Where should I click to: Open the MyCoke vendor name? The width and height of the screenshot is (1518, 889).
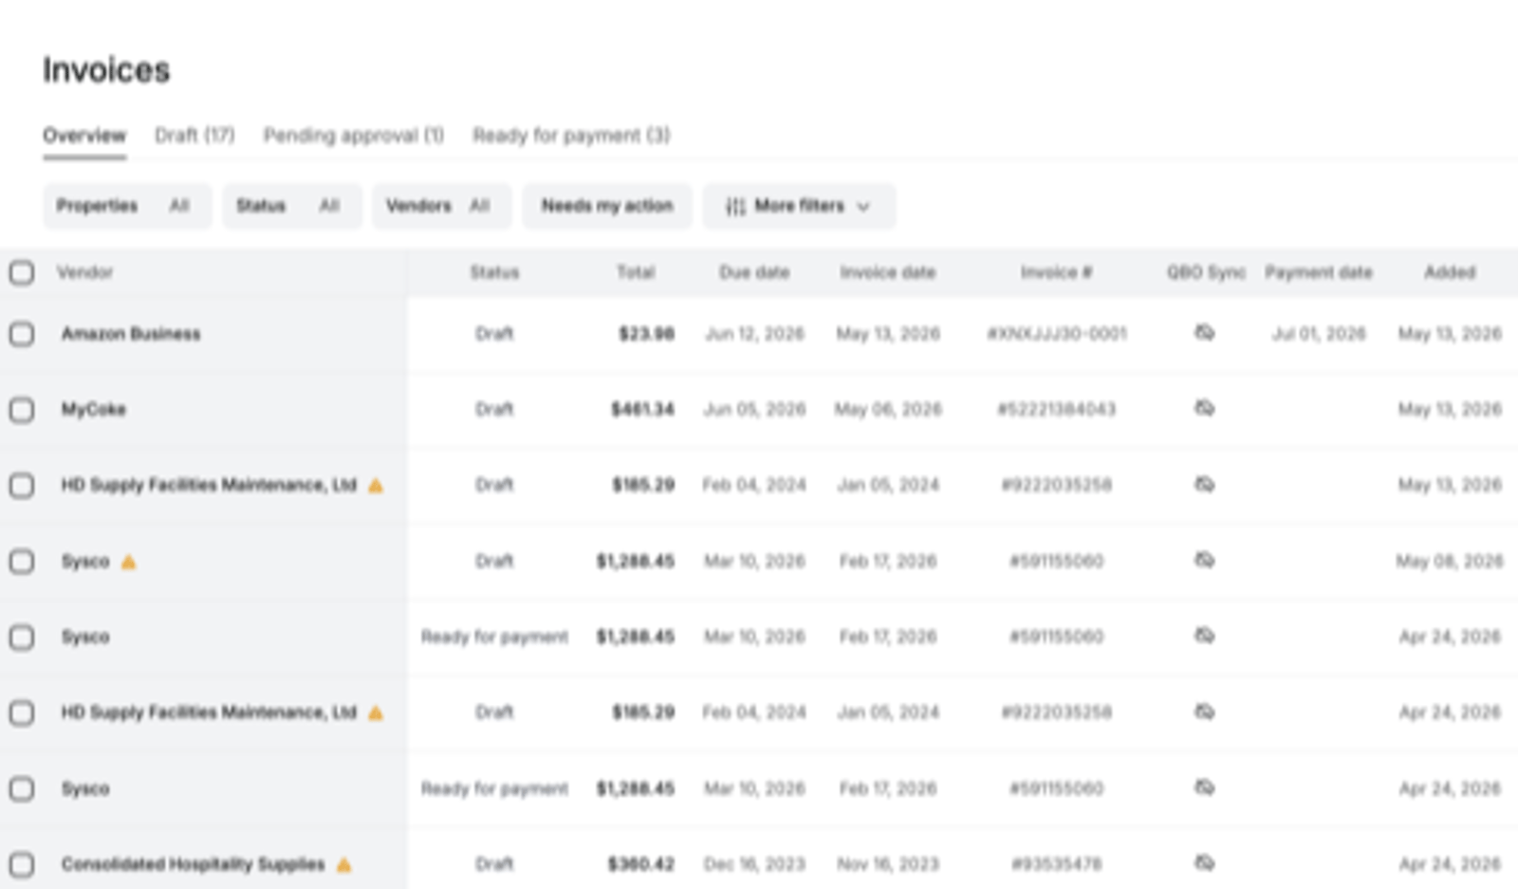tap(94, 410)
